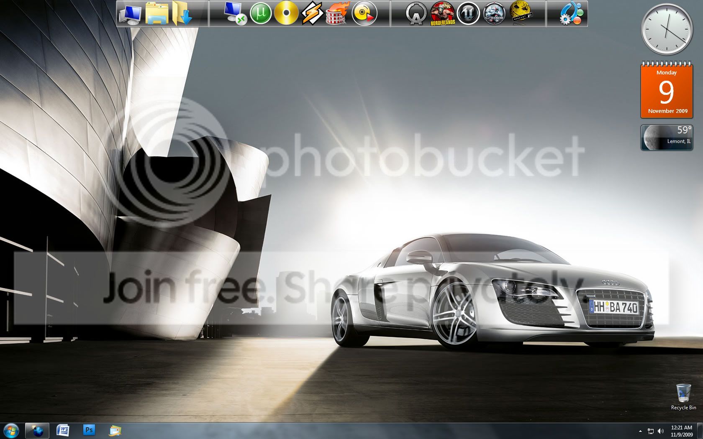Screen dimensions: 703x439
Task: Open the weather gadget for Lemont, IL
Action: [x=667, y=137]
